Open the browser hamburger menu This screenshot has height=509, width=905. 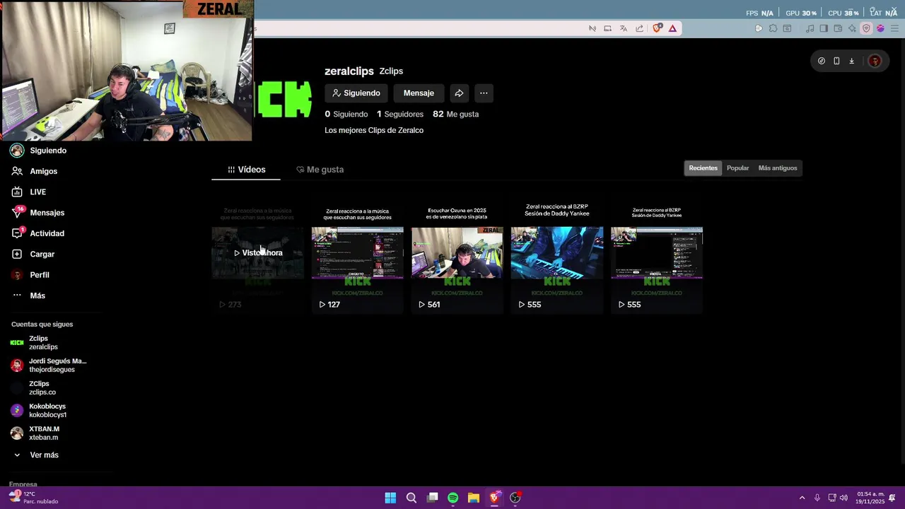coord(894,28)
